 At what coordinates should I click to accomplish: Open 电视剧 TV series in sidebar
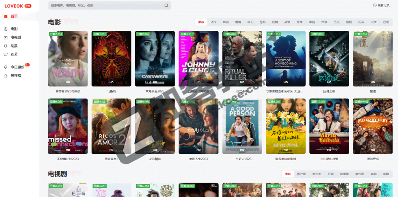point(16,37)
